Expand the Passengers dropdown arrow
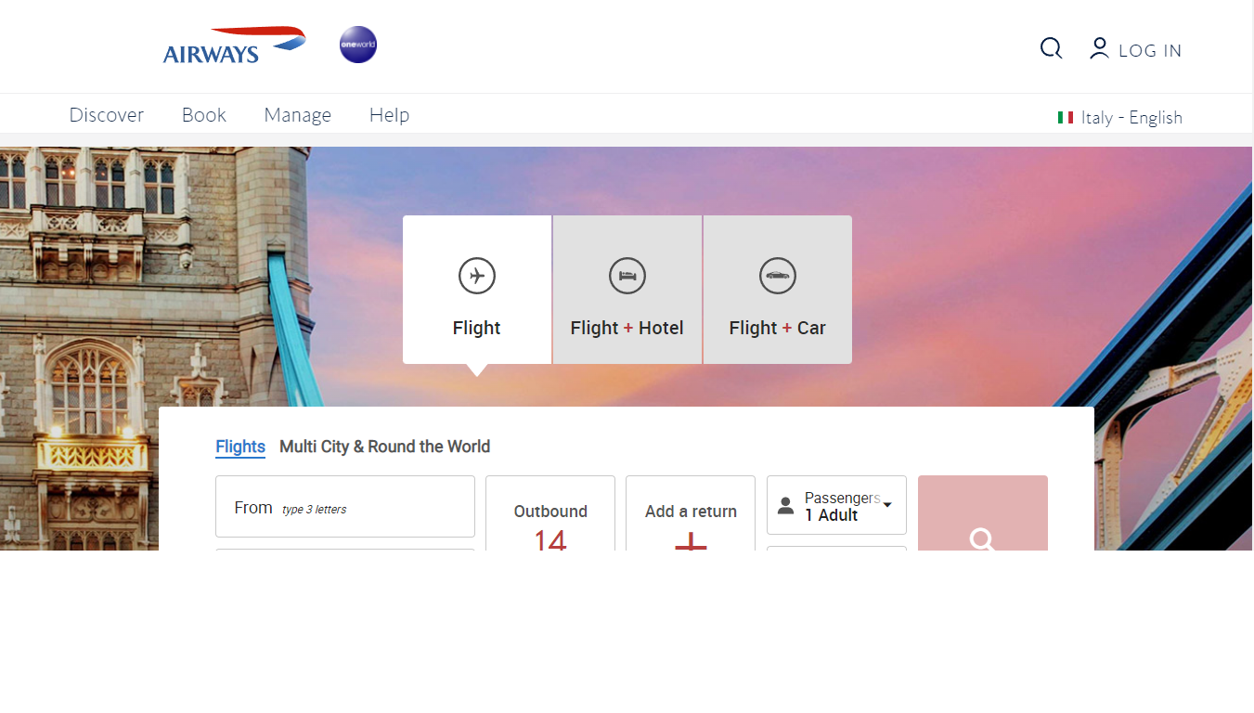Viewport: 1254px width, 713px height. 887,505
